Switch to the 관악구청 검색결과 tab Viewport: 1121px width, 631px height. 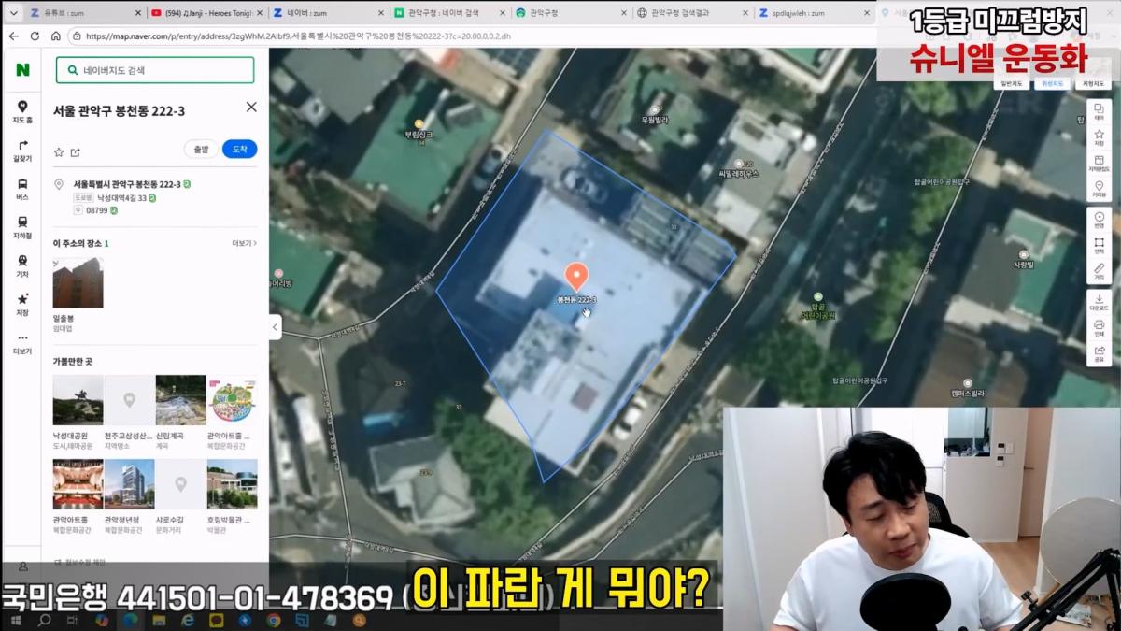click(x=691, y=13)
